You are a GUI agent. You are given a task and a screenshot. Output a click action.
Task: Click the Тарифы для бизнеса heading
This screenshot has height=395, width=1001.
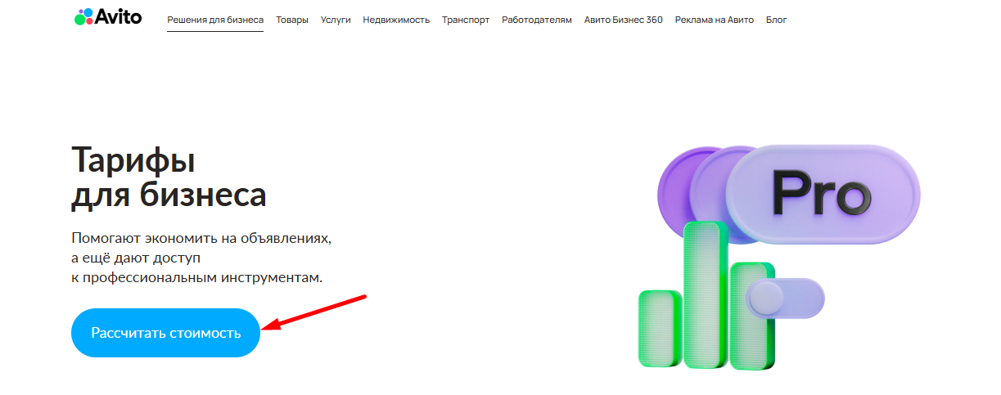169,177
